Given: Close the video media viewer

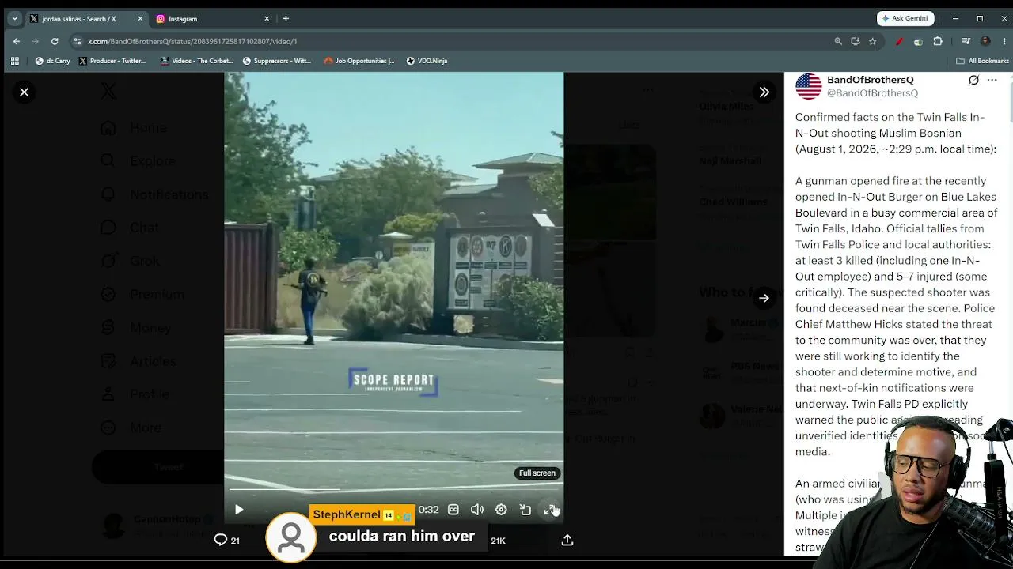Looking at the screenshot, I should [24, 92].
